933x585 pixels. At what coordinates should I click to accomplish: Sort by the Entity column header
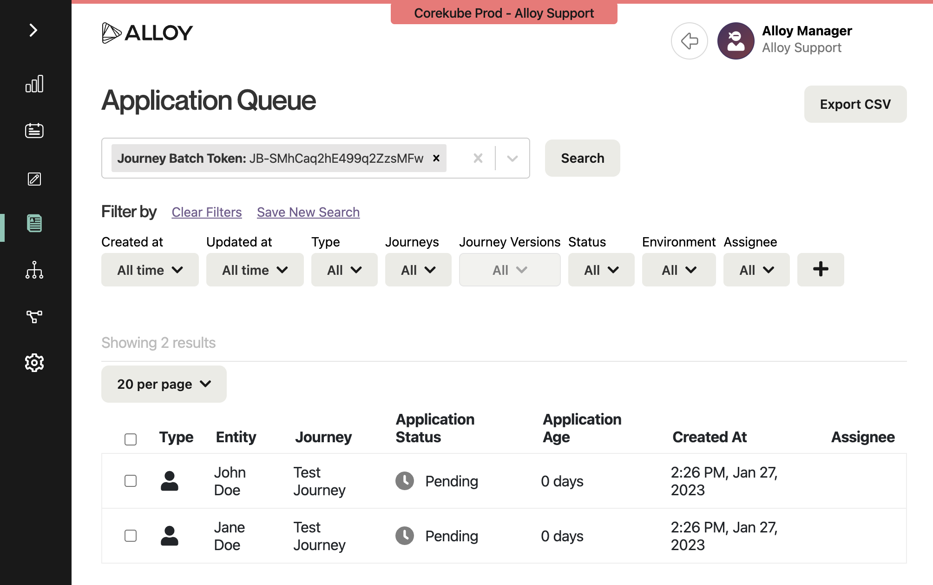coord(236,437)
